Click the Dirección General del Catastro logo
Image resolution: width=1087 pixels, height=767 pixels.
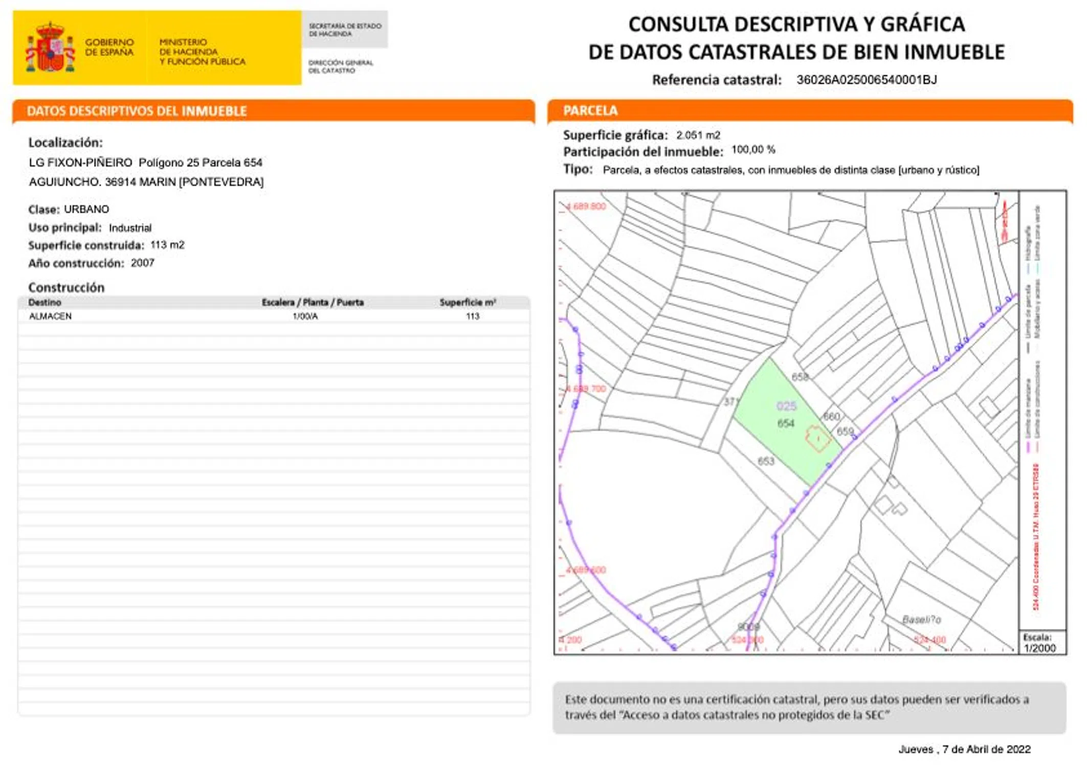(x=341, y=67)
